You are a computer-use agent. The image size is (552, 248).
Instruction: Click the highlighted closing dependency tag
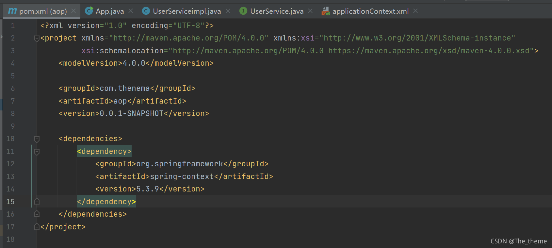(106, 202)
